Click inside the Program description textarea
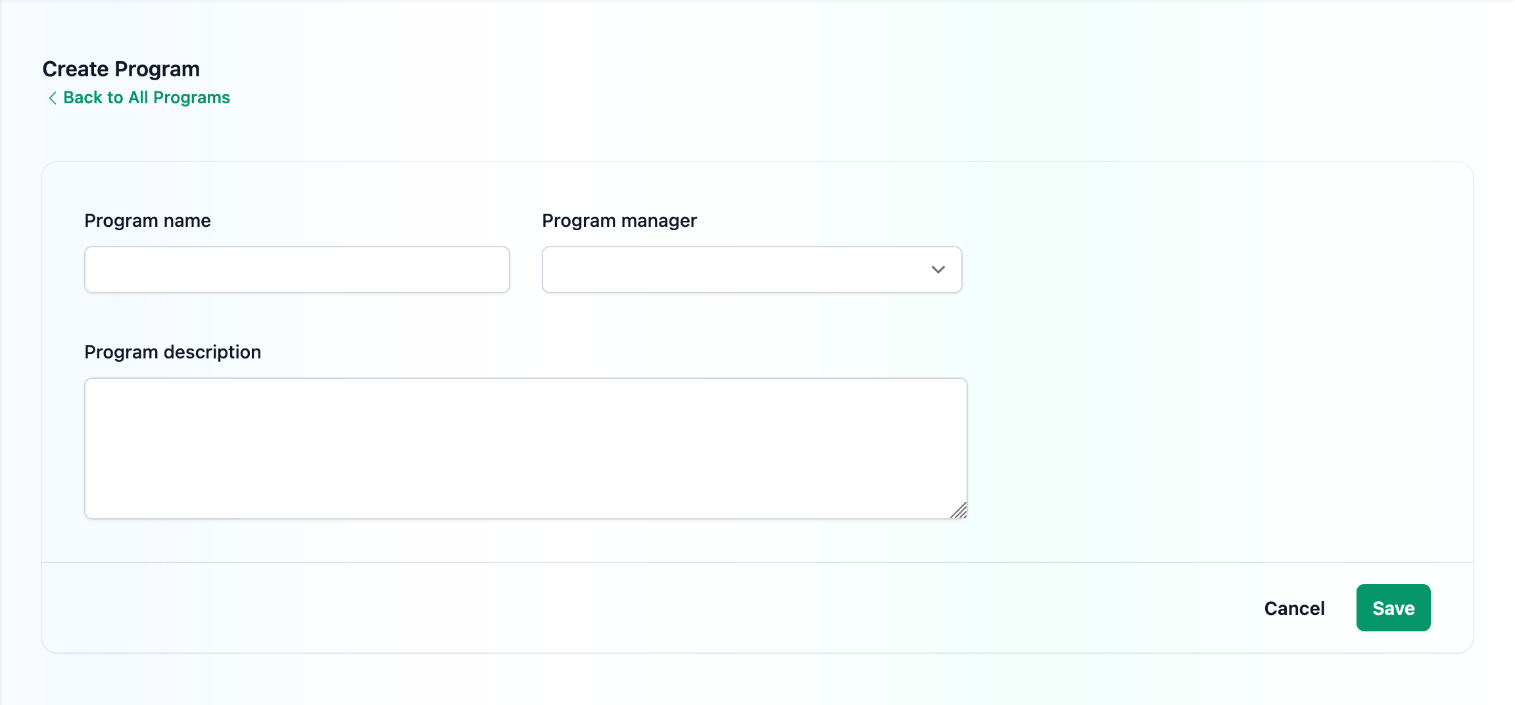Viewport: 1515px width, 705px height. click(525, 449)
